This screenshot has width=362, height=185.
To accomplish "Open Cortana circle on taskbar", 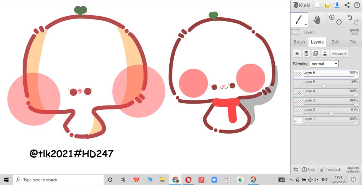I will click(x=110, y=180).
